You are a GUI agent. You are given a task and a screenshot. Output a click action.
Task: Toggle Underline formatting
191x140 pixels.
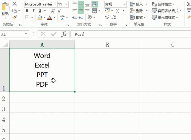(40, 11)
